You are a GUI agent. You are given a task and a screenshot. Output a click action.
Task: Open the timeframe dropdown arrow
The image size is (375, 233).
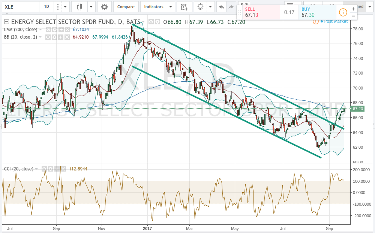tap(65, 7)
